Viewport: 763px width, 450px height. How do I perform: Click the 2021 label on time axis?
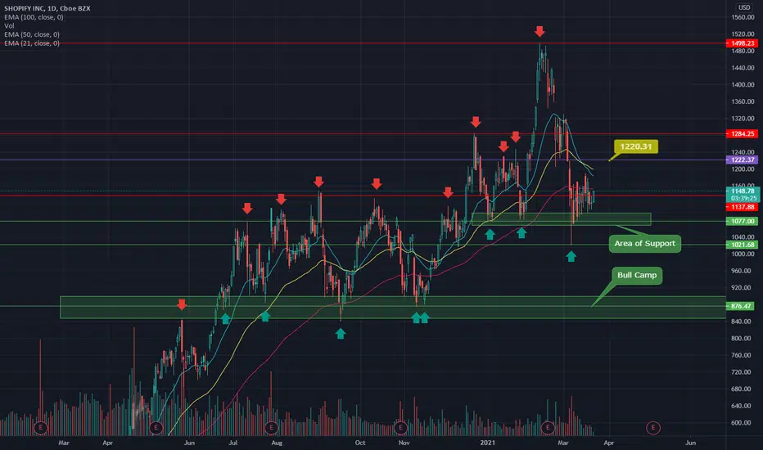[488, 443]
